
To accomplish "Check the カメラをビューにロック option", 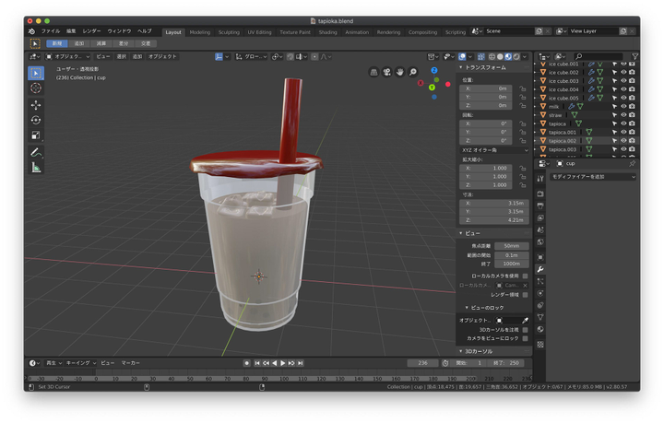I will [x=525, y=338].
